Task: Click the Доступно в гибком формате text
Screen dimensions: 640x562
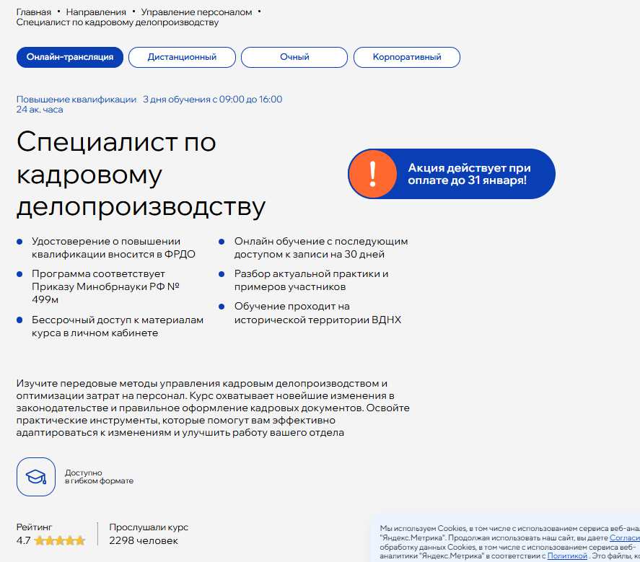Action: pos(99,477)
